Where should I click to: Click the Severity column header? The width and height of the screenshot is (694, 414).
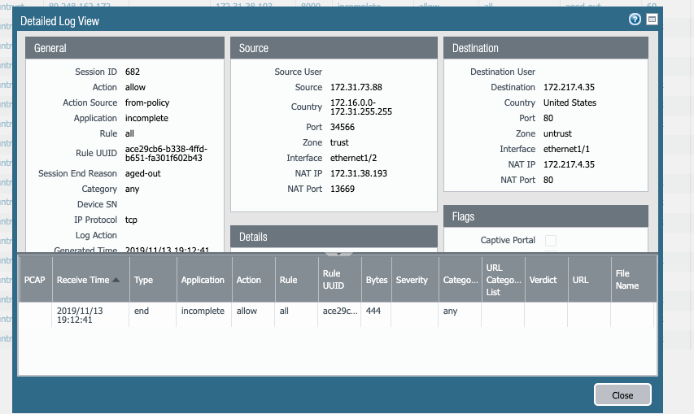coord(412,280)
